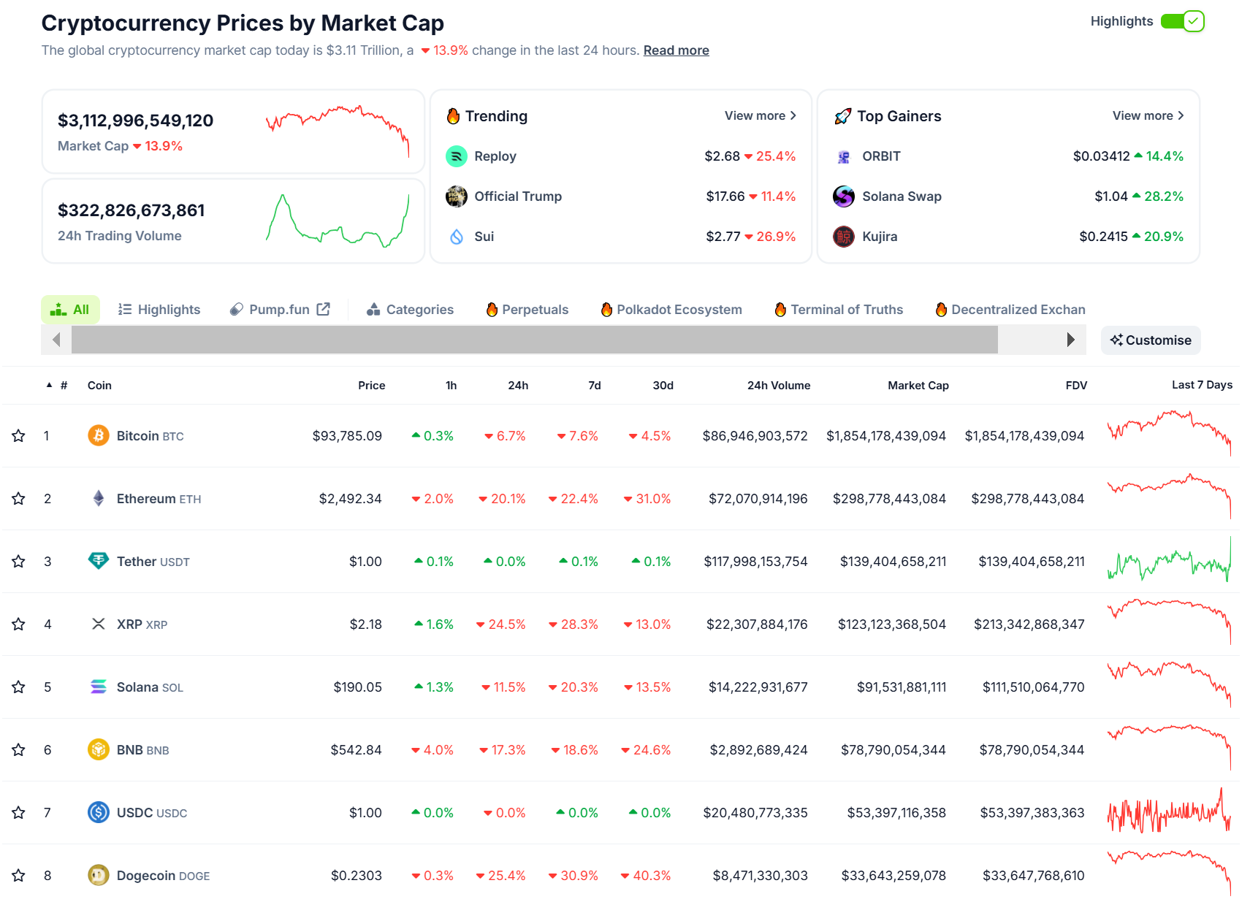This screenshot has height=902, width=1250.
Task: Open the Categories tab
Action: [410, 310]
